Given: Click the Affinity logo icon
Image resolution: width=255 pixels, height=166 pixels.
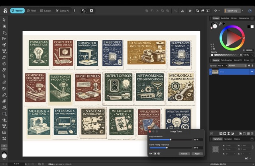Looking at the screenshot, I should (5, 11).
